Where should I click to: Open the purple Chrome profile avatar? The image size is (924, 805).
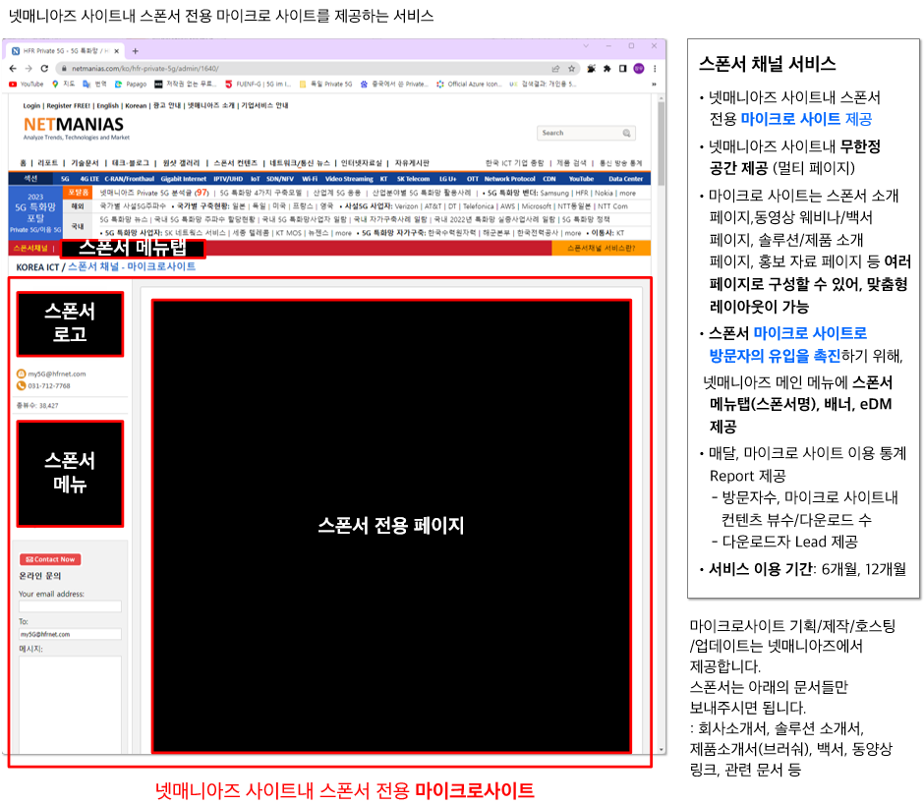(x=639, y=69)
